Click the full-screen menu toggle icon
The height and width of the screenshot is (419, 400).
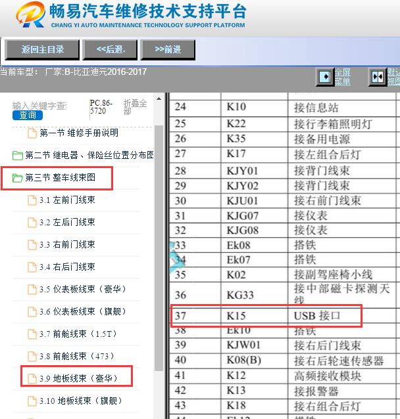[x=325, y=77]
